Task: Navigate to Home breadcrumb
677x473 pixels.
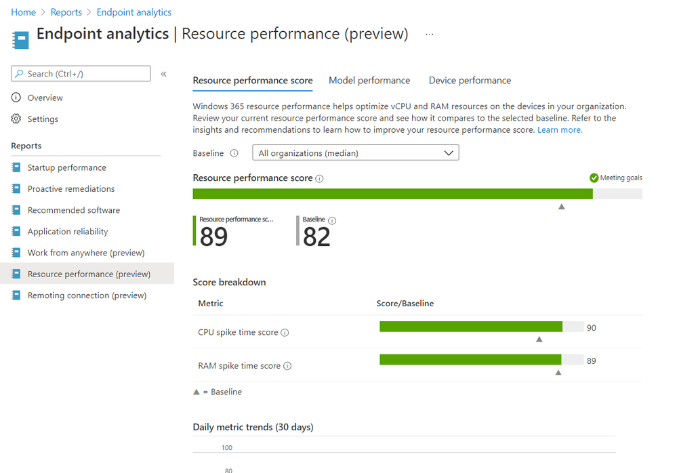Action: click(24, 12)
